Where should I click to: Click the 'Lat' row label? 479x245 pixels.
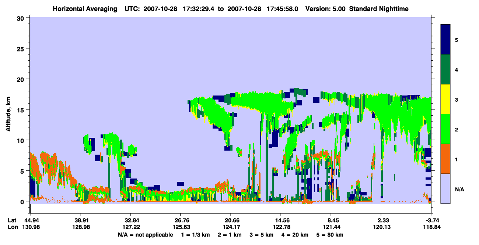[12, 220]
